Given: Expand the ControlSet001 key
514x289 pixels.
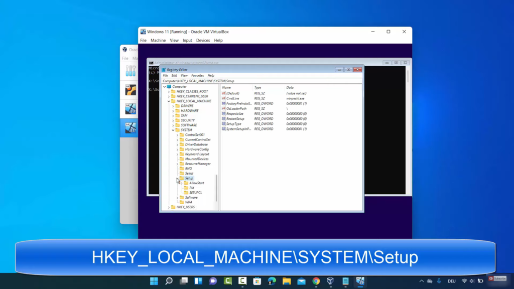Looking at the screenshot, I should [177, 135].
